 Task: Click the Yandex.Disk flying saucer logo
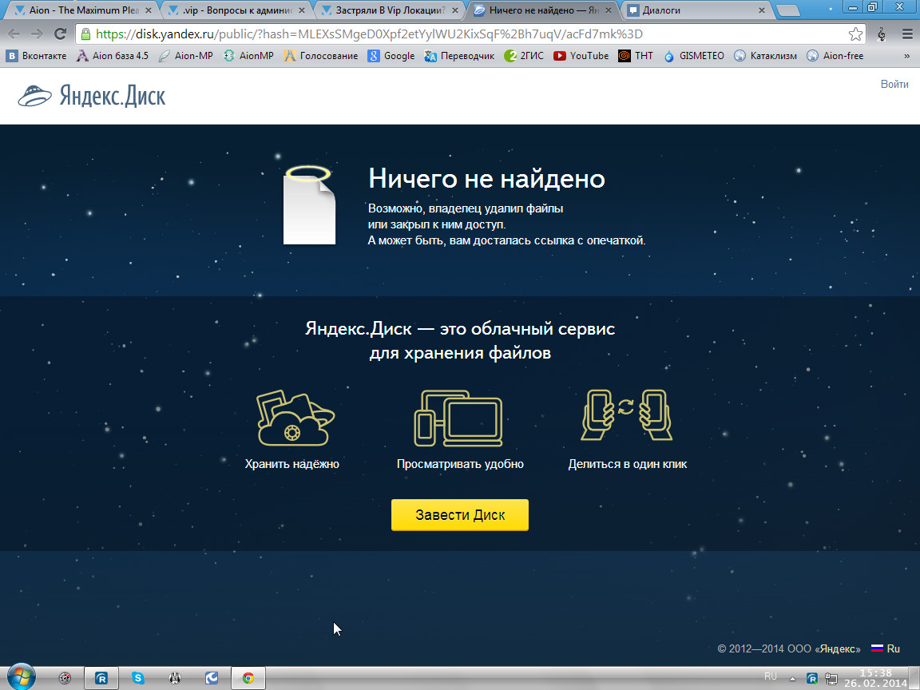point(34,96)
